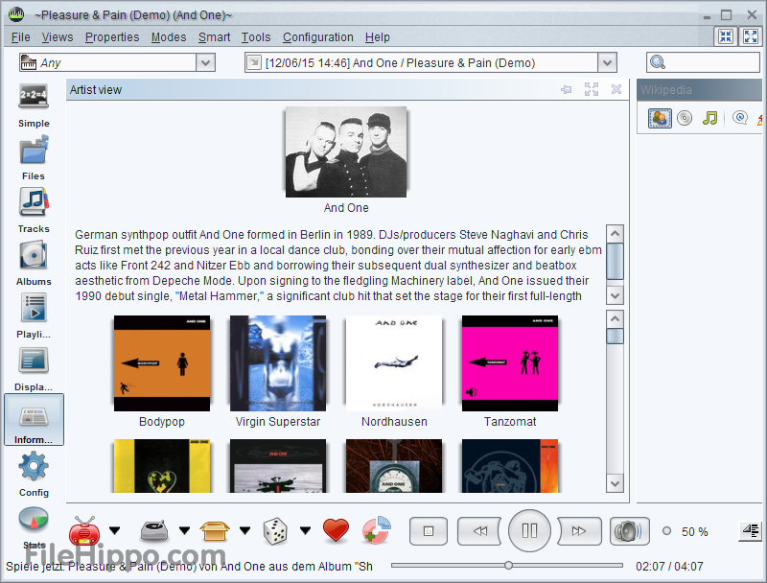767x583 pixels.
Task: Stop playback
Action: pyautogui.click(x=429, y=531)
